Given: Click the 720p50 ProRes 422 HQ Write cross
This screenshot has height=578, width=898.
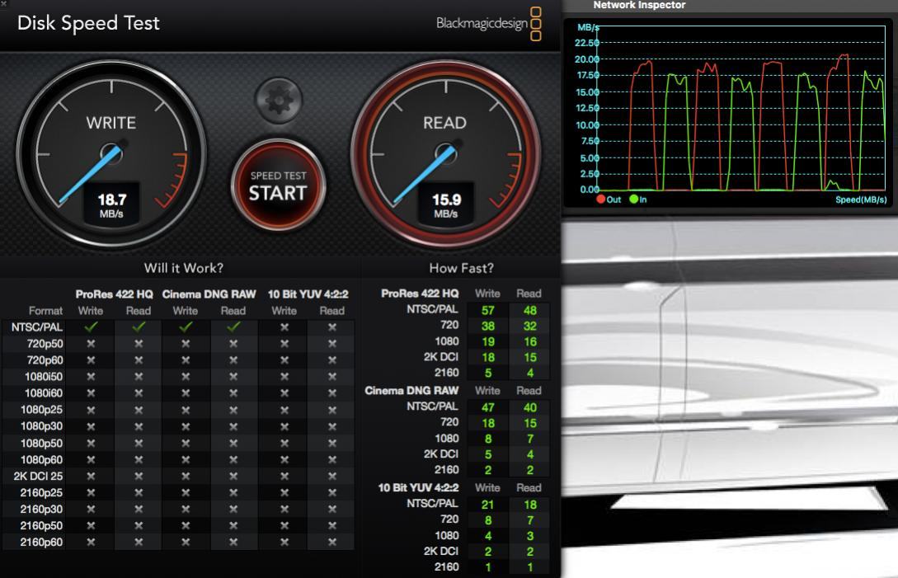Looking at the screenshot, I should click(91, 344).
